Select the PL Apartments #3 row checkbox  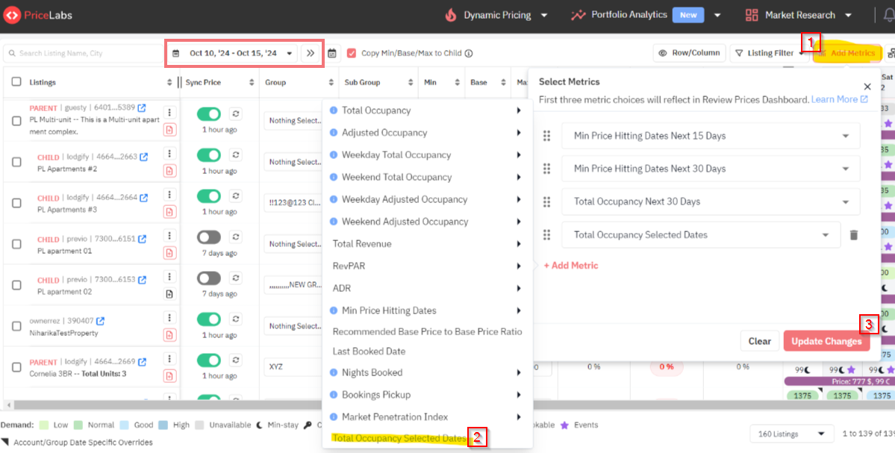pyautogui.click(x=16, y=203)
